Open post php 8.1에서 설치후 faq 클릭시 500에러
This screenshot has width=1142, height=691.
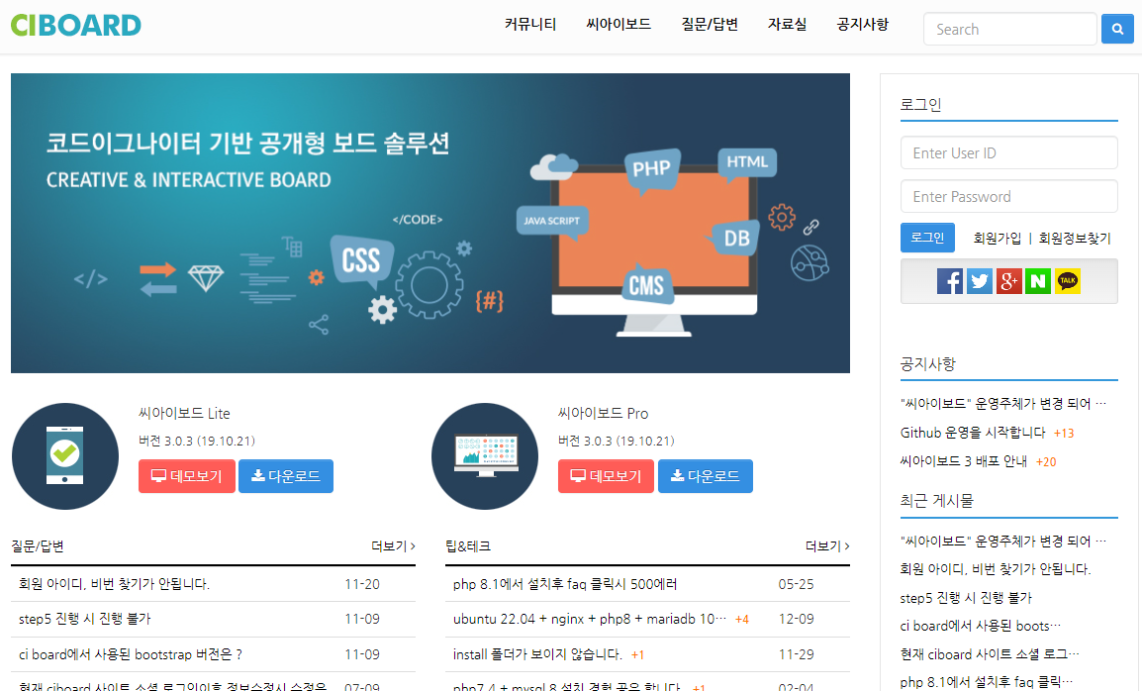point(565,584)
